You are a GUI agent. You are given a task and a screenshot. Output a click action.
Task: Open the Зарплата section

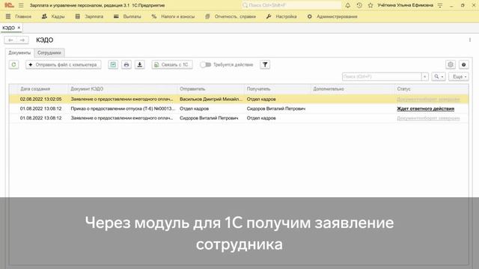(89, 16)
